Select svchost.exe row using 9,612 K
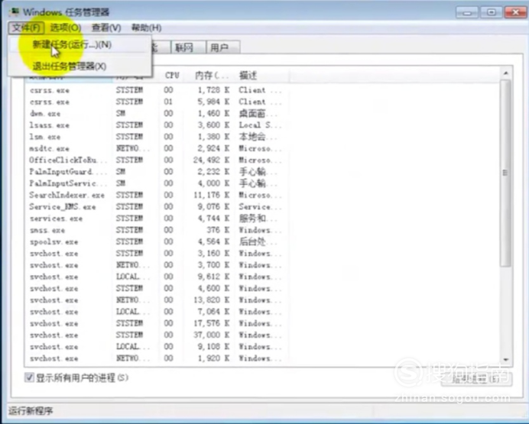Viewport: 529px width, 424px height. coord(155,277)
